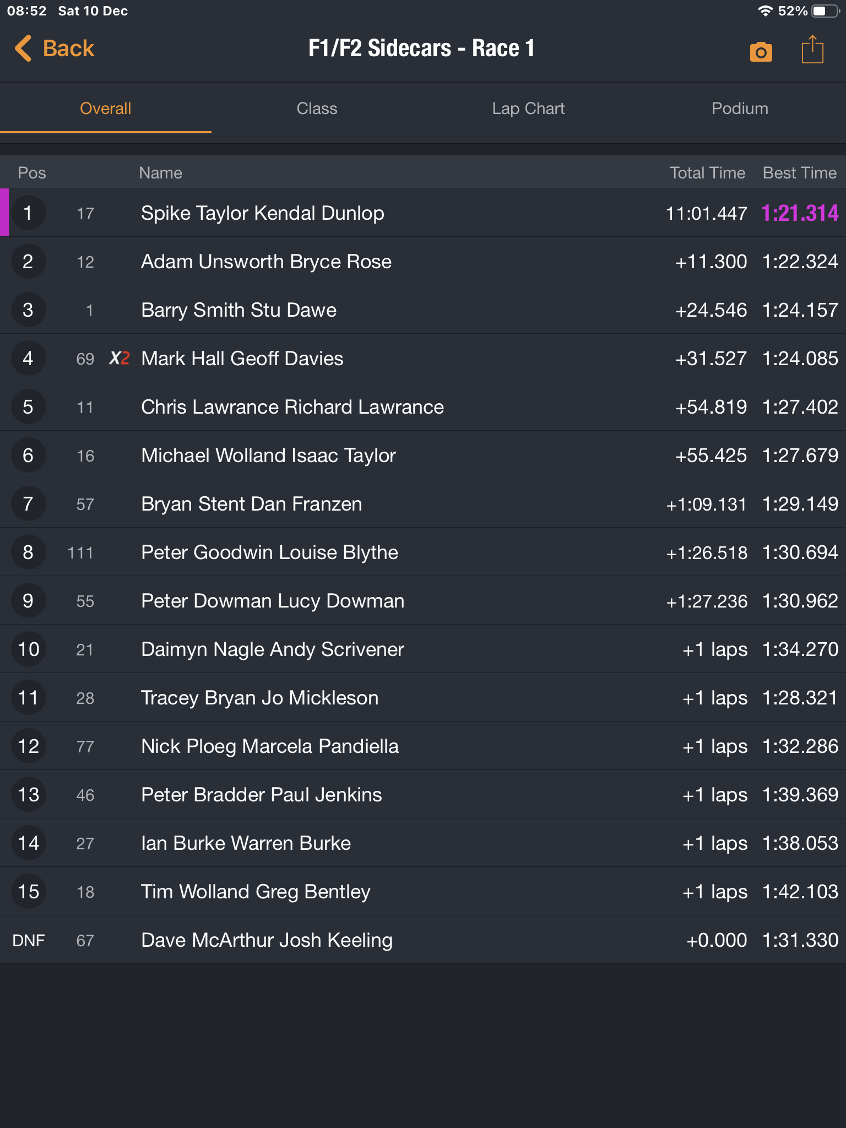Tap the X2 transponder icon
This screenshot has width=846, height=1128.
[x=119, y=359]
